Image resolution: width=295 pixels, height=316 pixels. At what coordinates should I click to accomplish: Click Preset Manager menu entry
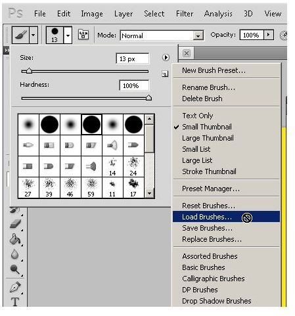[211, 189]
